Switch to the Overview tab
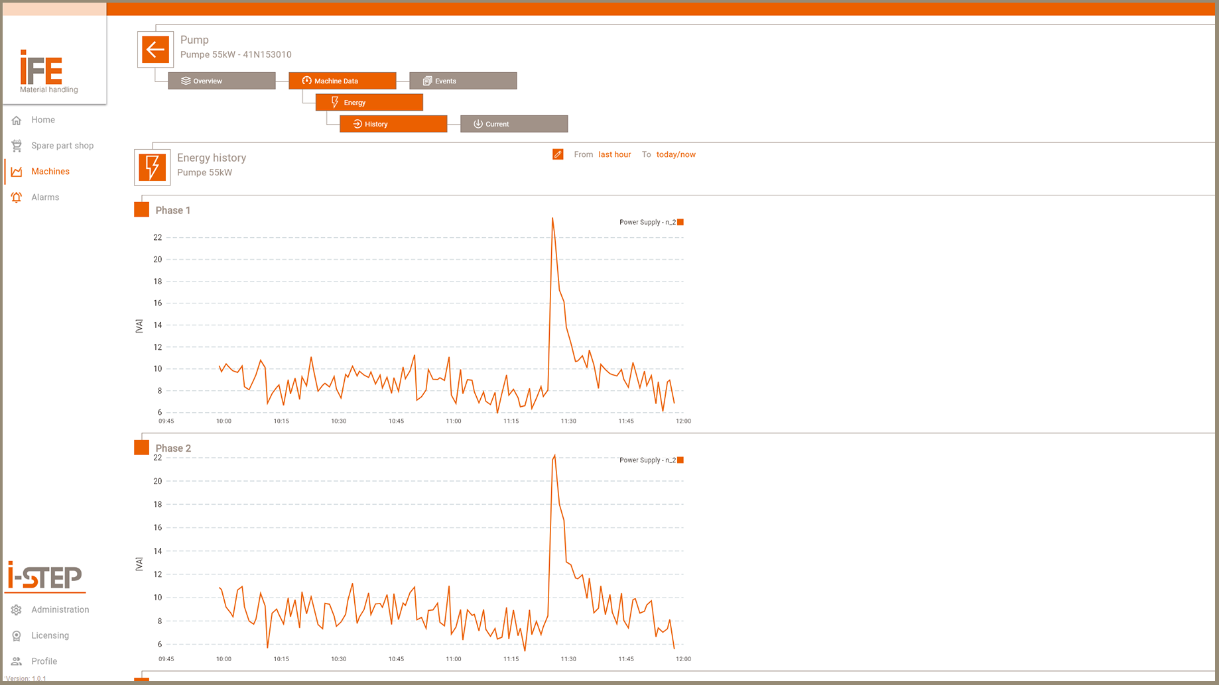The width and height of the screenshot is (1219, 685). coord(222,81)
